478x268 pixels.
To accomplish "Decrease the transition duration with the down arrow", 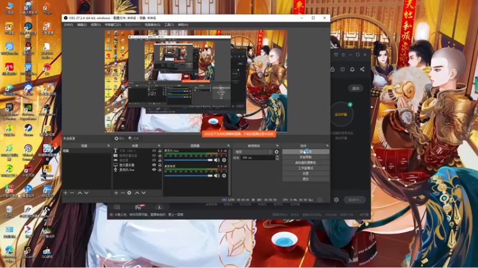I will pos(277,159).
